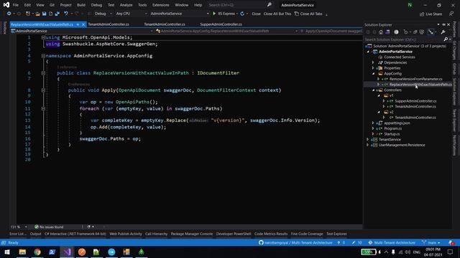The height and width of the screenshot is (258, 460).
Task: Click the Close All But This button
Action: click(x=277, y=14)
